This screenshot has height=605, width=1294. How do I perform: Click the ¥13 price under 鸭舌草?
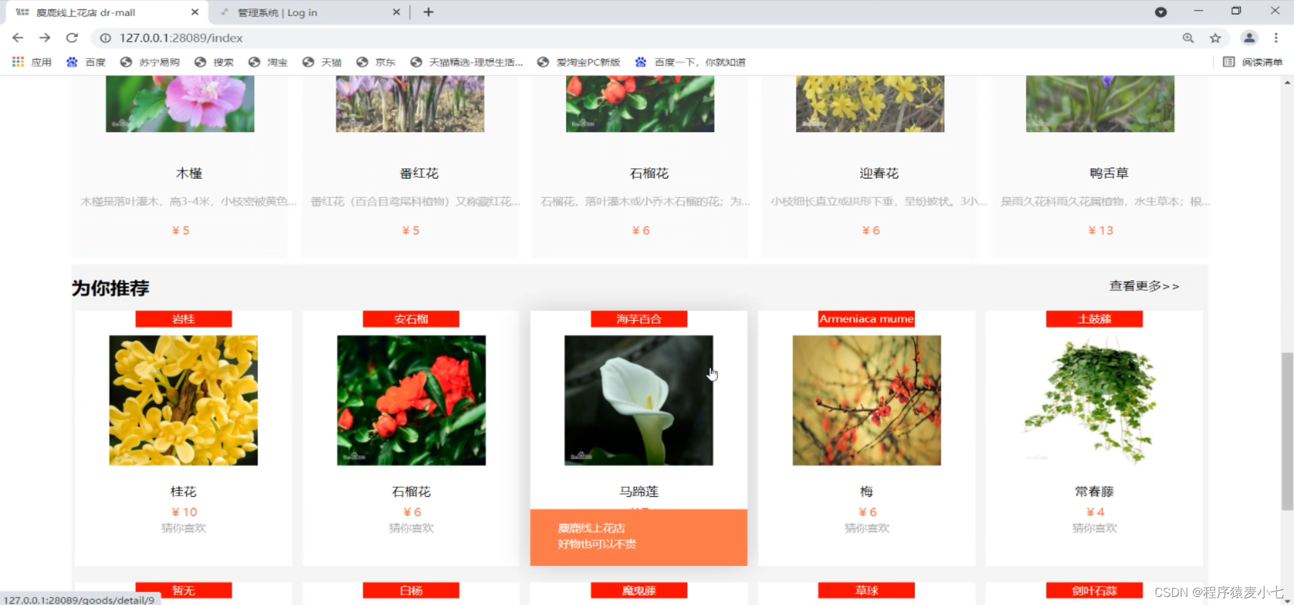pos(1101,230)
